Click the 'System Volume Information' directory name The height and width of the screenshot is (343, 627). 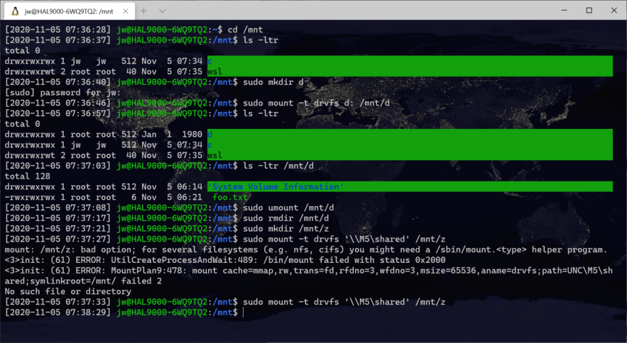(276, 186)
